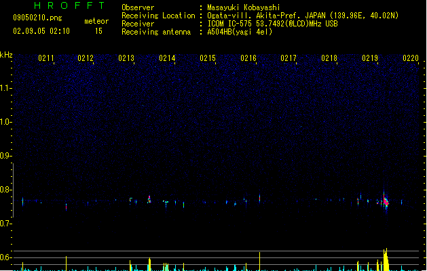427x271 pixels.
Task: Click the 0211 time marker
Action: point(46,58)
